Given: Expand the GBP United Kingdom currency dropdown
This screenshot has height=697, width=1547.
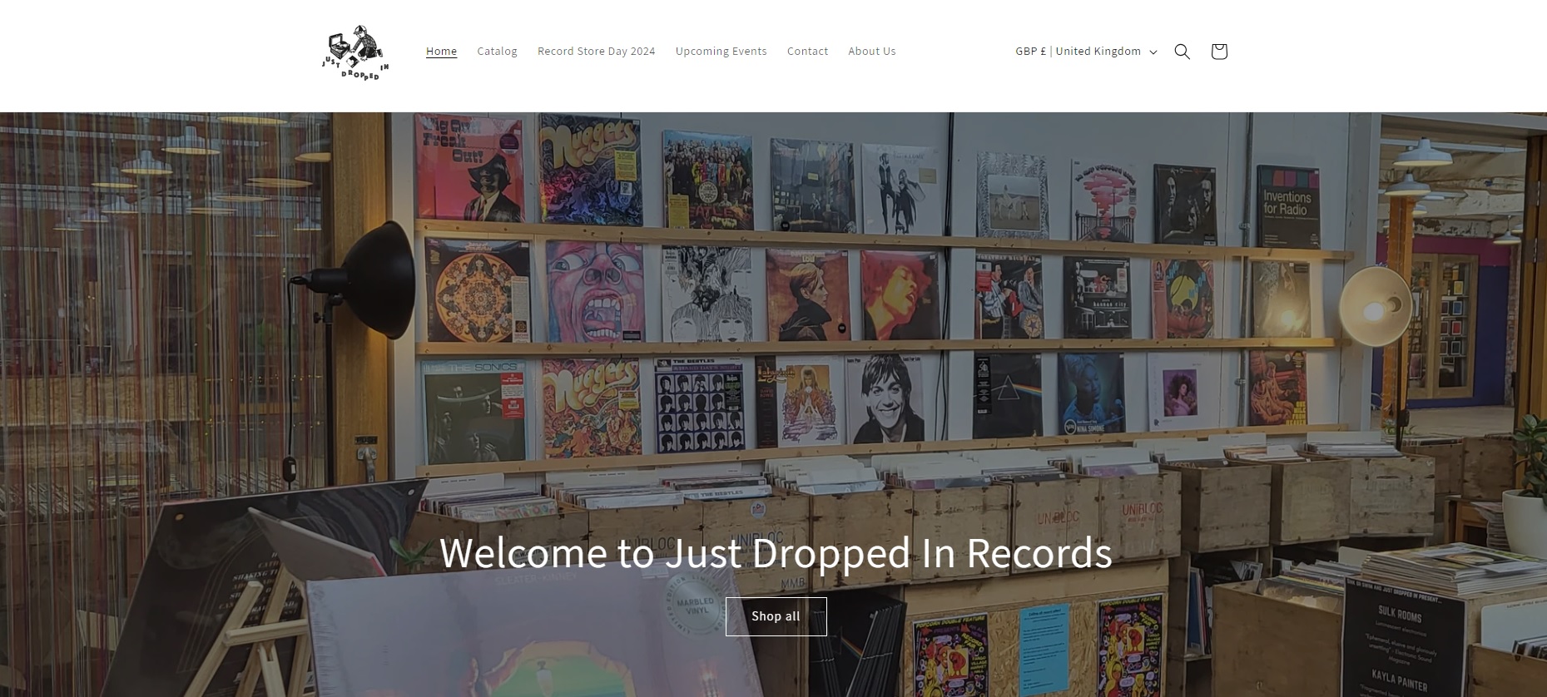Looking at the screenshot, I should 1086,52.
